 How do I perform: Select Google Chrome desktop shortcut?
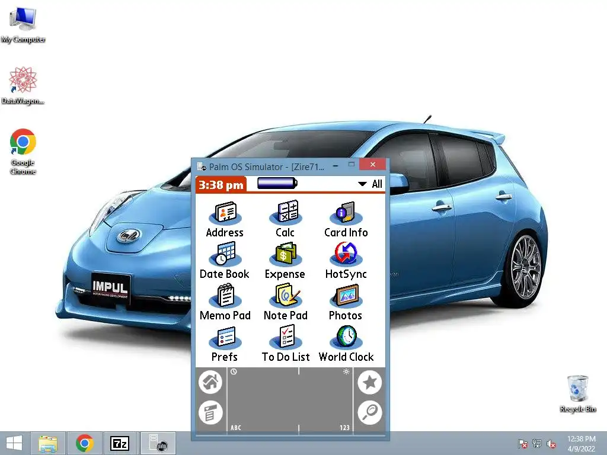(23, 152)
